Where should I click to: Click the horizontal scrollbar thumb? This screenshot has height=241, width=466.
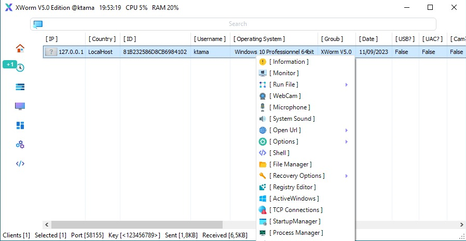point(137,225)
